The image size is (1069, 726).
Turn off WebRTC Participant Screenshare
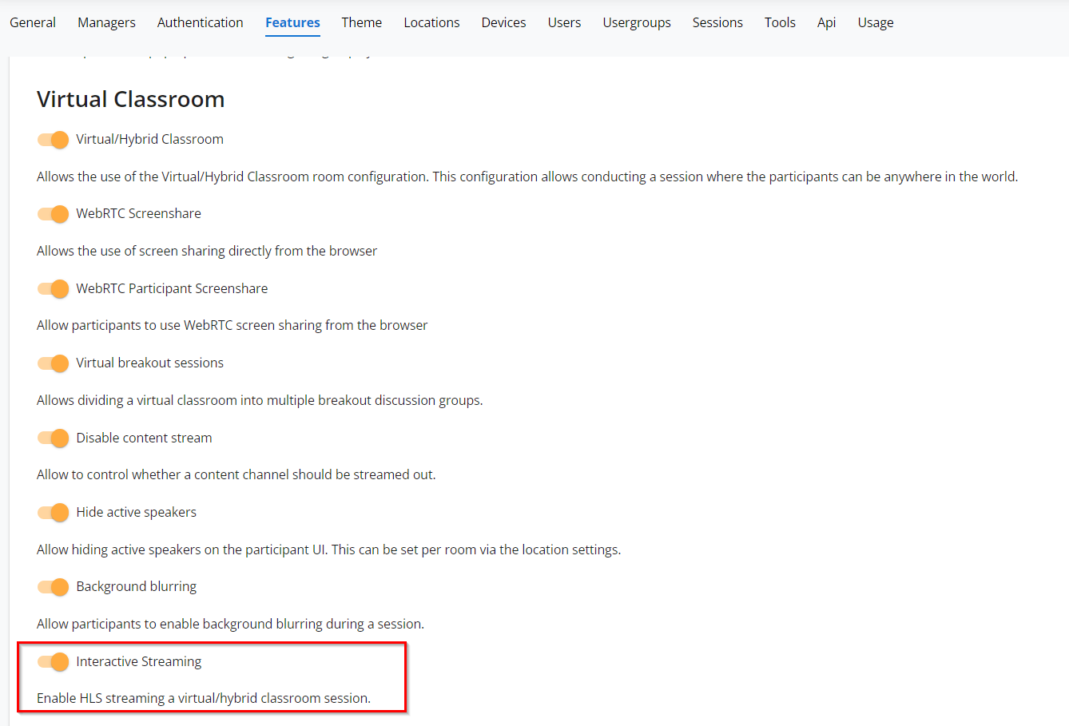pos(53,288)
